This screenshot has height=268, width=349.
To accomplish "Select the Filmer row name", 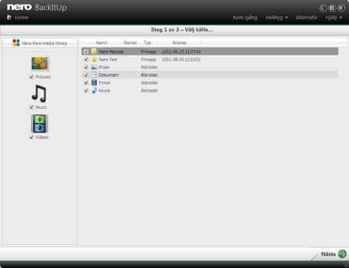I will (x=104, y=83).
